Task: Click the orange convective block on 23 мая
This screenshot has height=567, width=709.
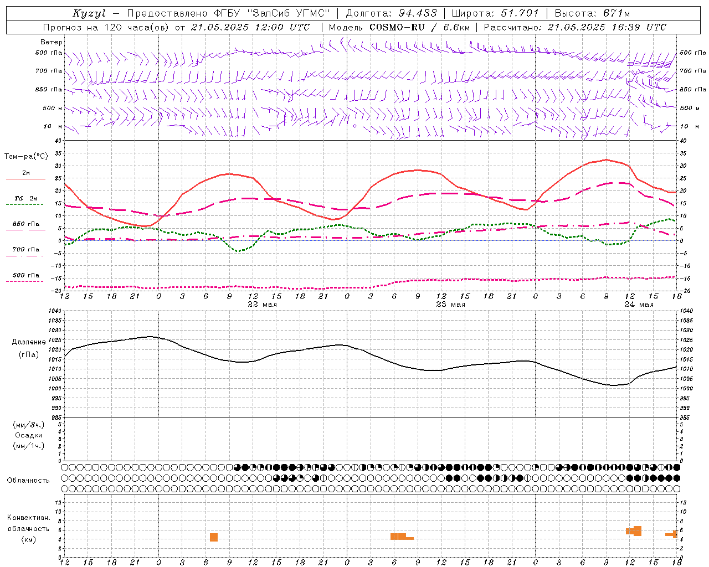Action: pos(402,537)
